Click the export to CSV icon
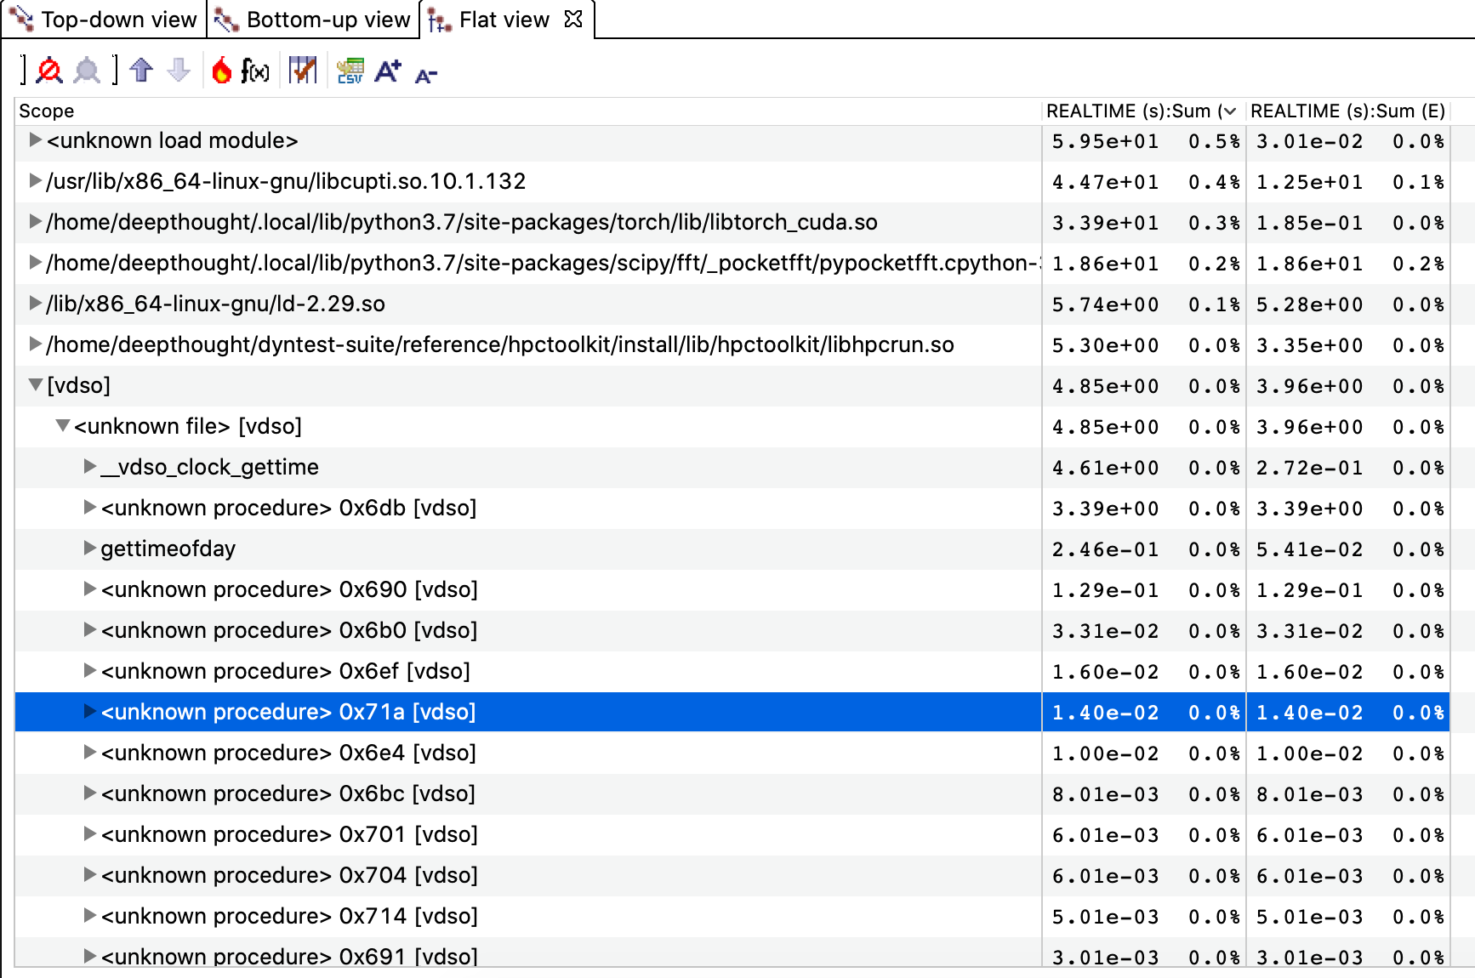The width and height of the screenshot is (1475, 978). click(x=350, y=71)
